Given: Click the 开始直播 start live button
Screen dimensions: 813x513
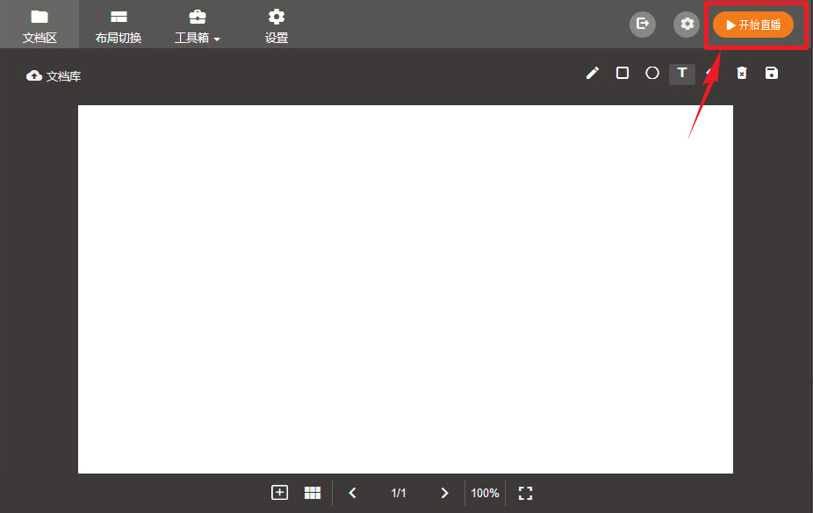Looking at the screenshot, I should pos(753,25).
